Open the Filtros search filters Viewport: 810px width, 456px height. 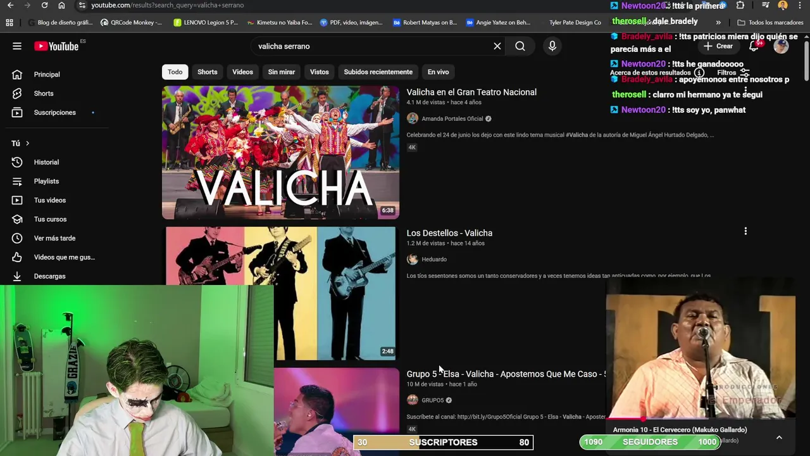[733, 73]
